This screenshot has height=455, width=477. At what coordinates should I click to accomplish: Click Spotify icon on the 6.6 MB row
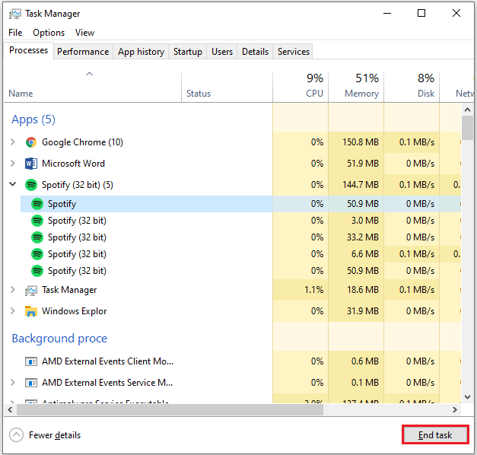coord(37,254)
